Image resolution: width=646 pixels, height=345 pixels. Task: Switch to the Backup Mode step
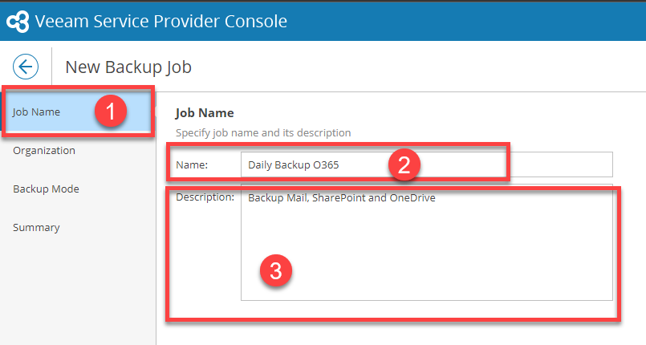[x=46, y=189]
